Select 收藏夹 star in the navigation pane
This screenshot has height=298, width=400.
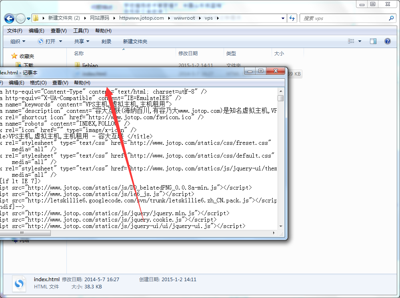tap(23, 56)
